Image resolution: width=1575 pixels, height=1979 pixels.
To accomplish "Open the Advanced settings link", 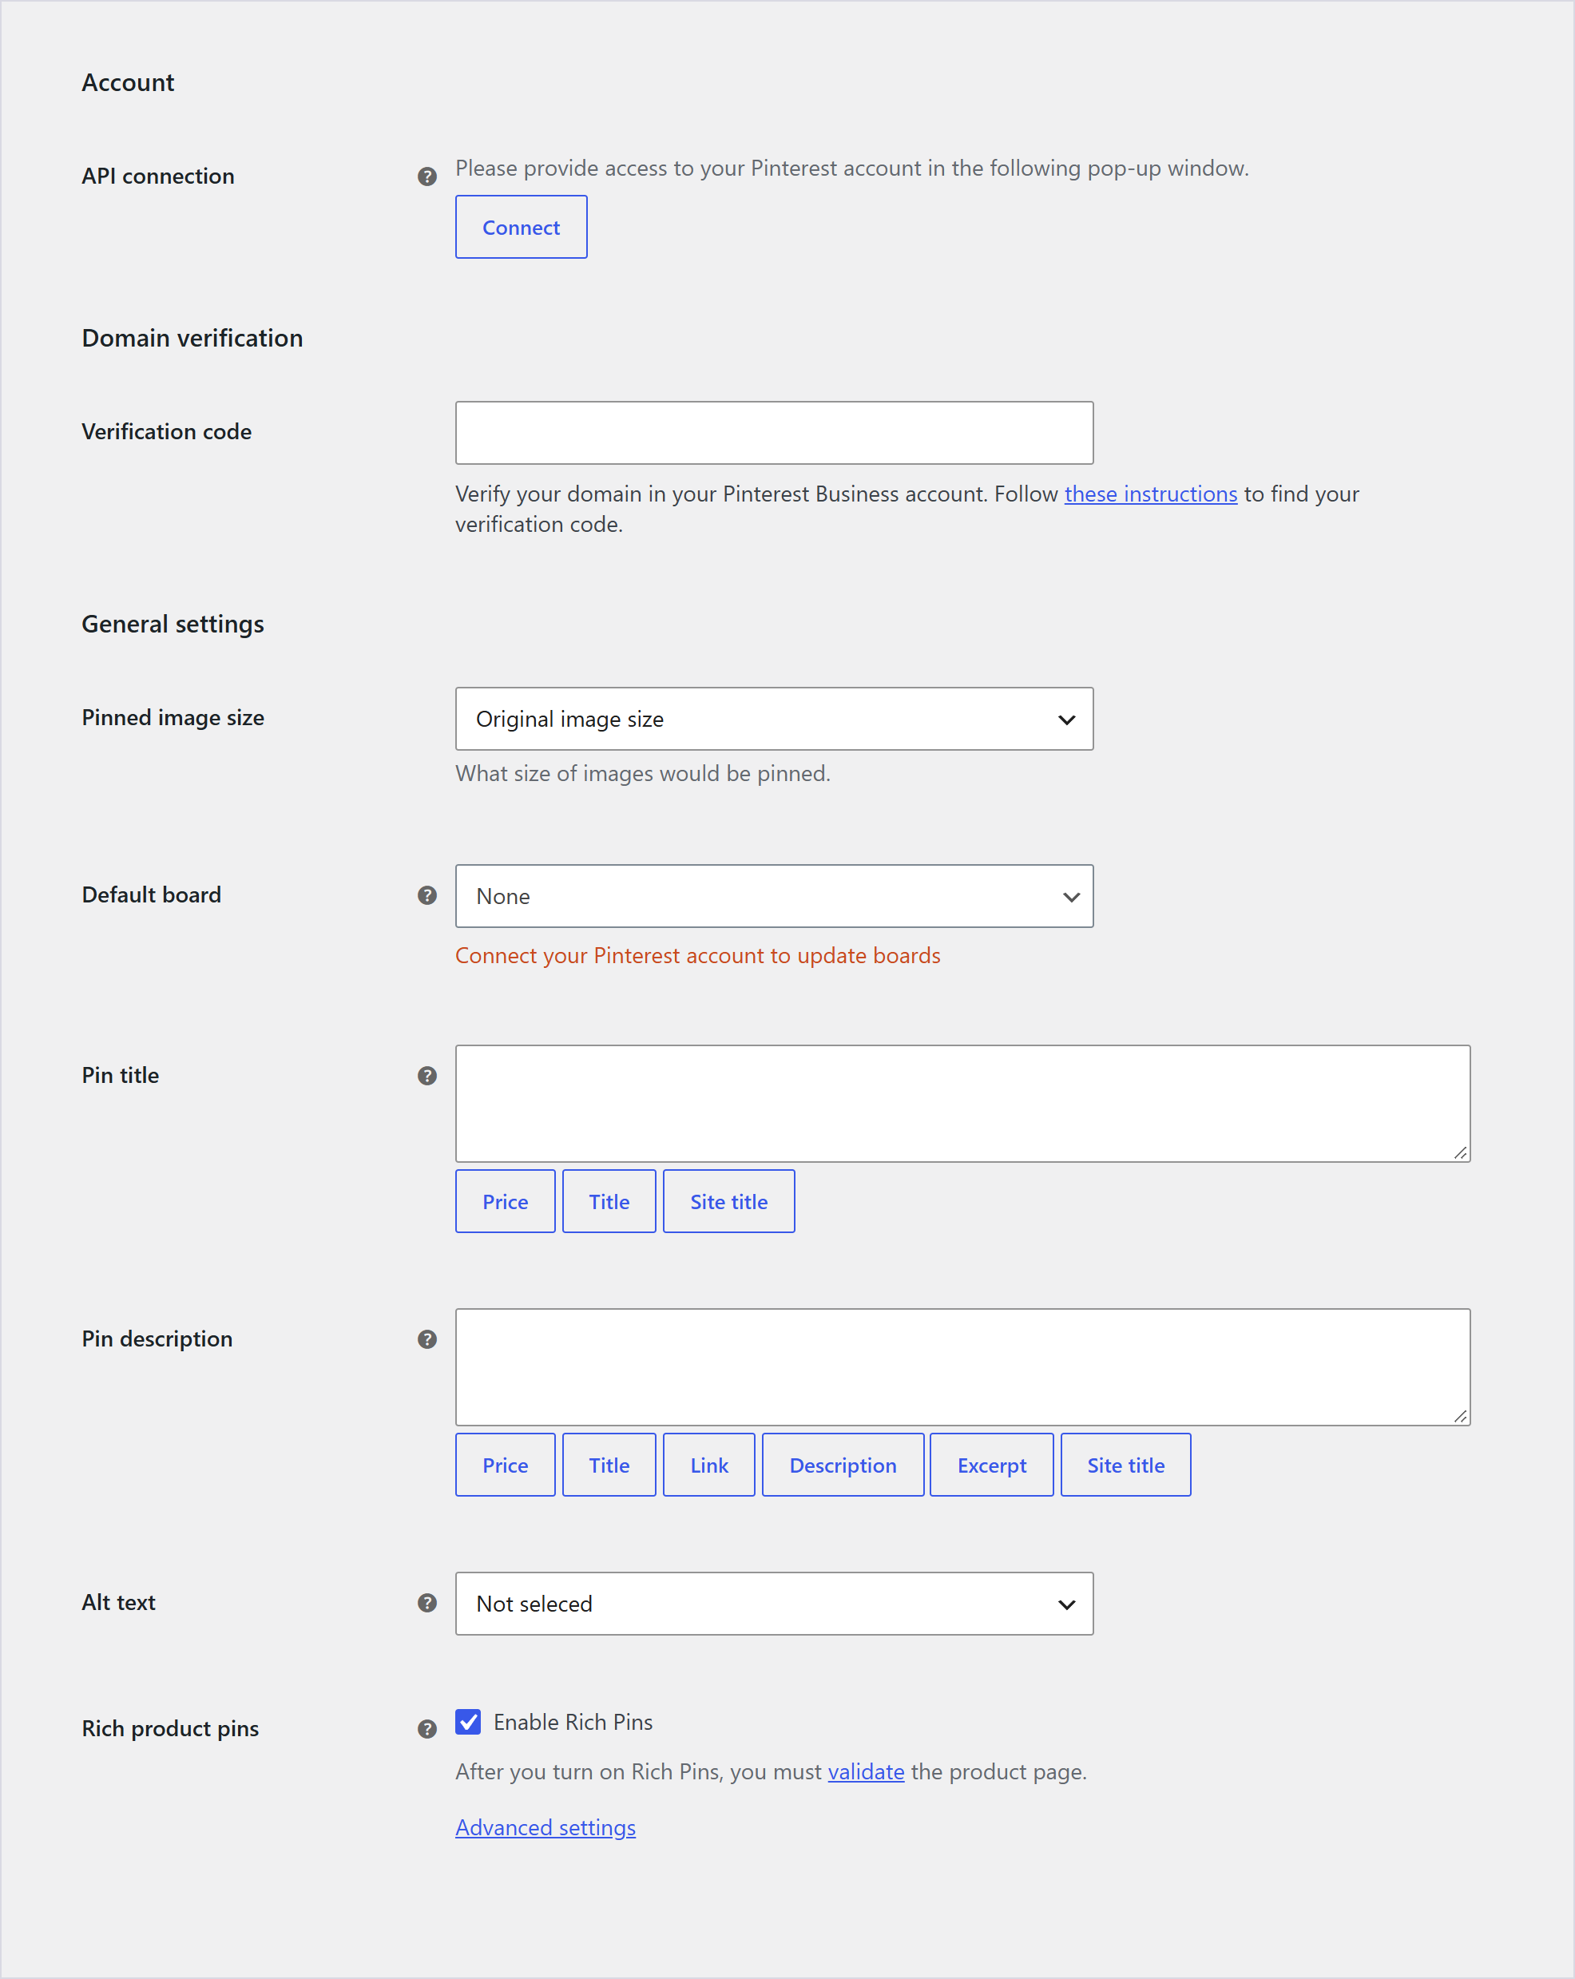I will click(x=545, y=1827).
